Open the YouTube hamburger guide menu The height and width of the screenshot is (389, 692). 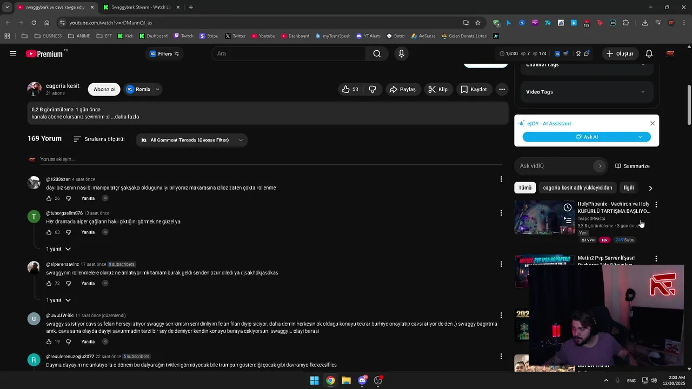[x=13, y=53]
